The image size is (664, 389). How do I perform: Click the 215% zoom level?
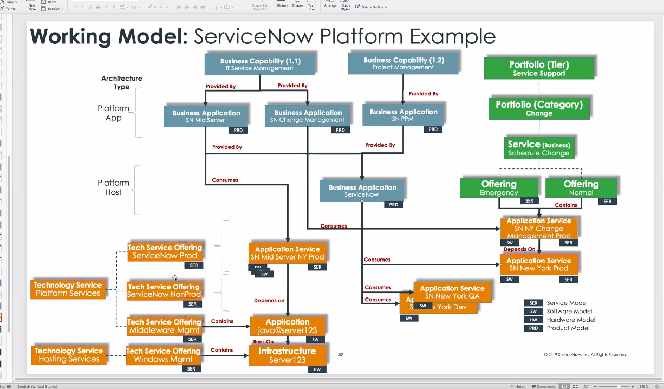(x=644, y=386)
